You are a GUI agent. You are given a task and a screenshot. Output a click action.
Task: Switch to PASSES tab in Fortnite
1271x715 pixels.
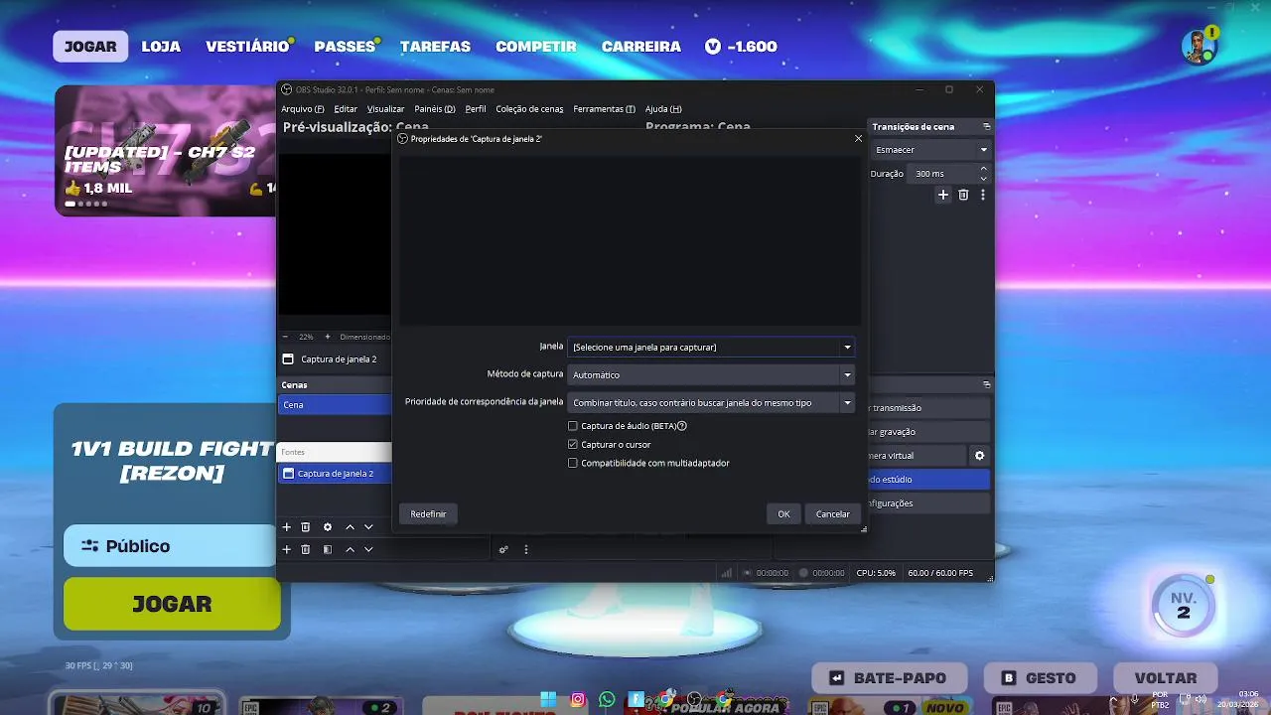coord(345,47)
